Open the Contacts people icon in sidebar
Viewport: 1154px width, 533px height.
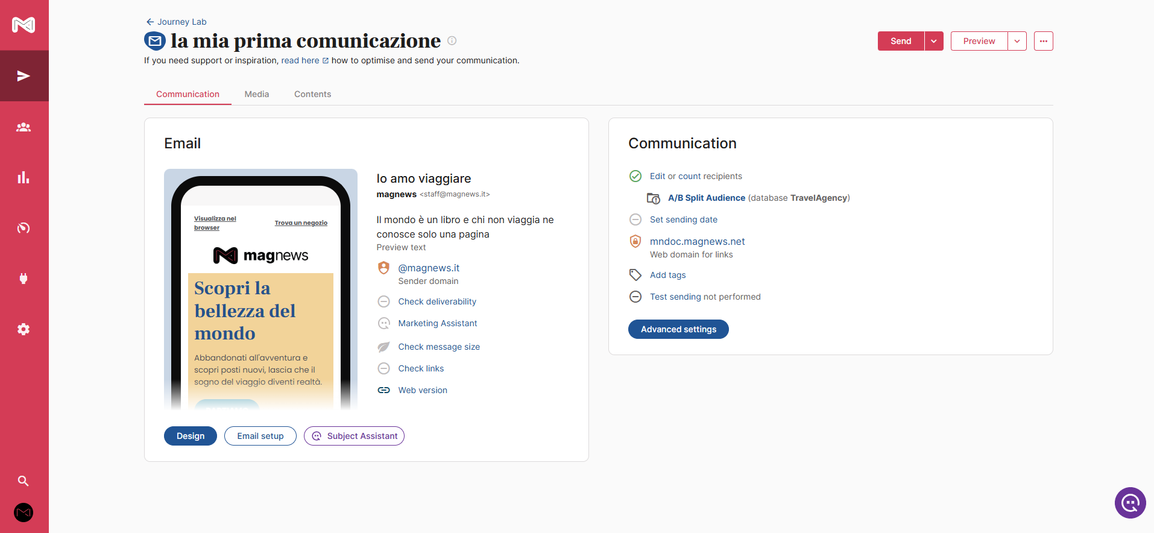tap(24, 127)
